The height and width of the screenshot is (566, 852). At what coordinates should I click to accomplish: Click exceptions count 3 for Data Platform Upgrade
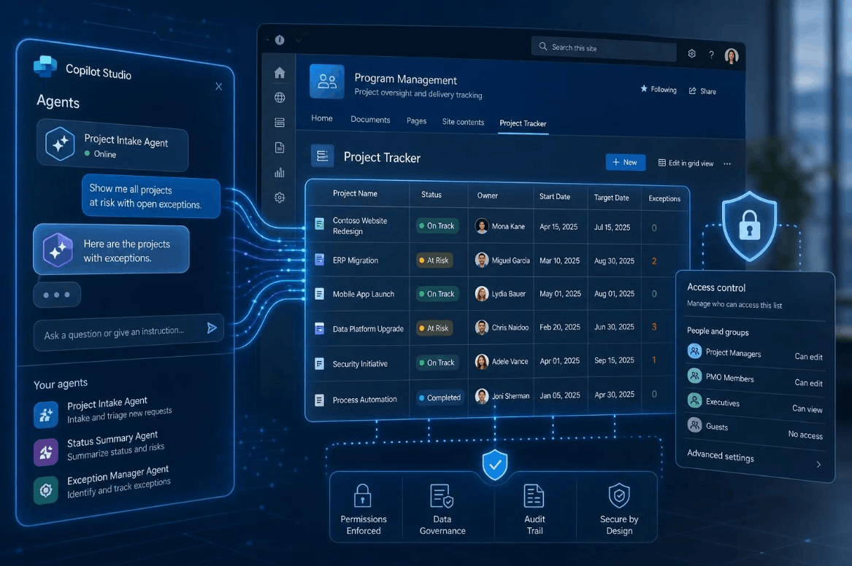(654, 327)
